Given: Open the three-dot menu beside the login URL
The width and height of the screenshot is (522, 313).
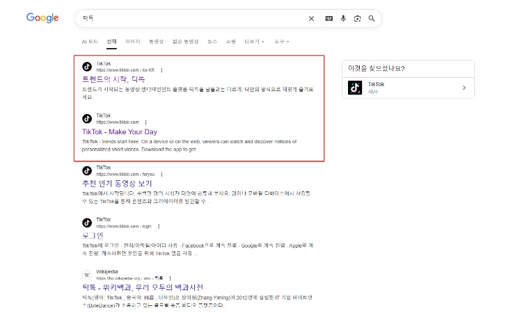Looking at the screenshot, I should (x=159, y=227).
